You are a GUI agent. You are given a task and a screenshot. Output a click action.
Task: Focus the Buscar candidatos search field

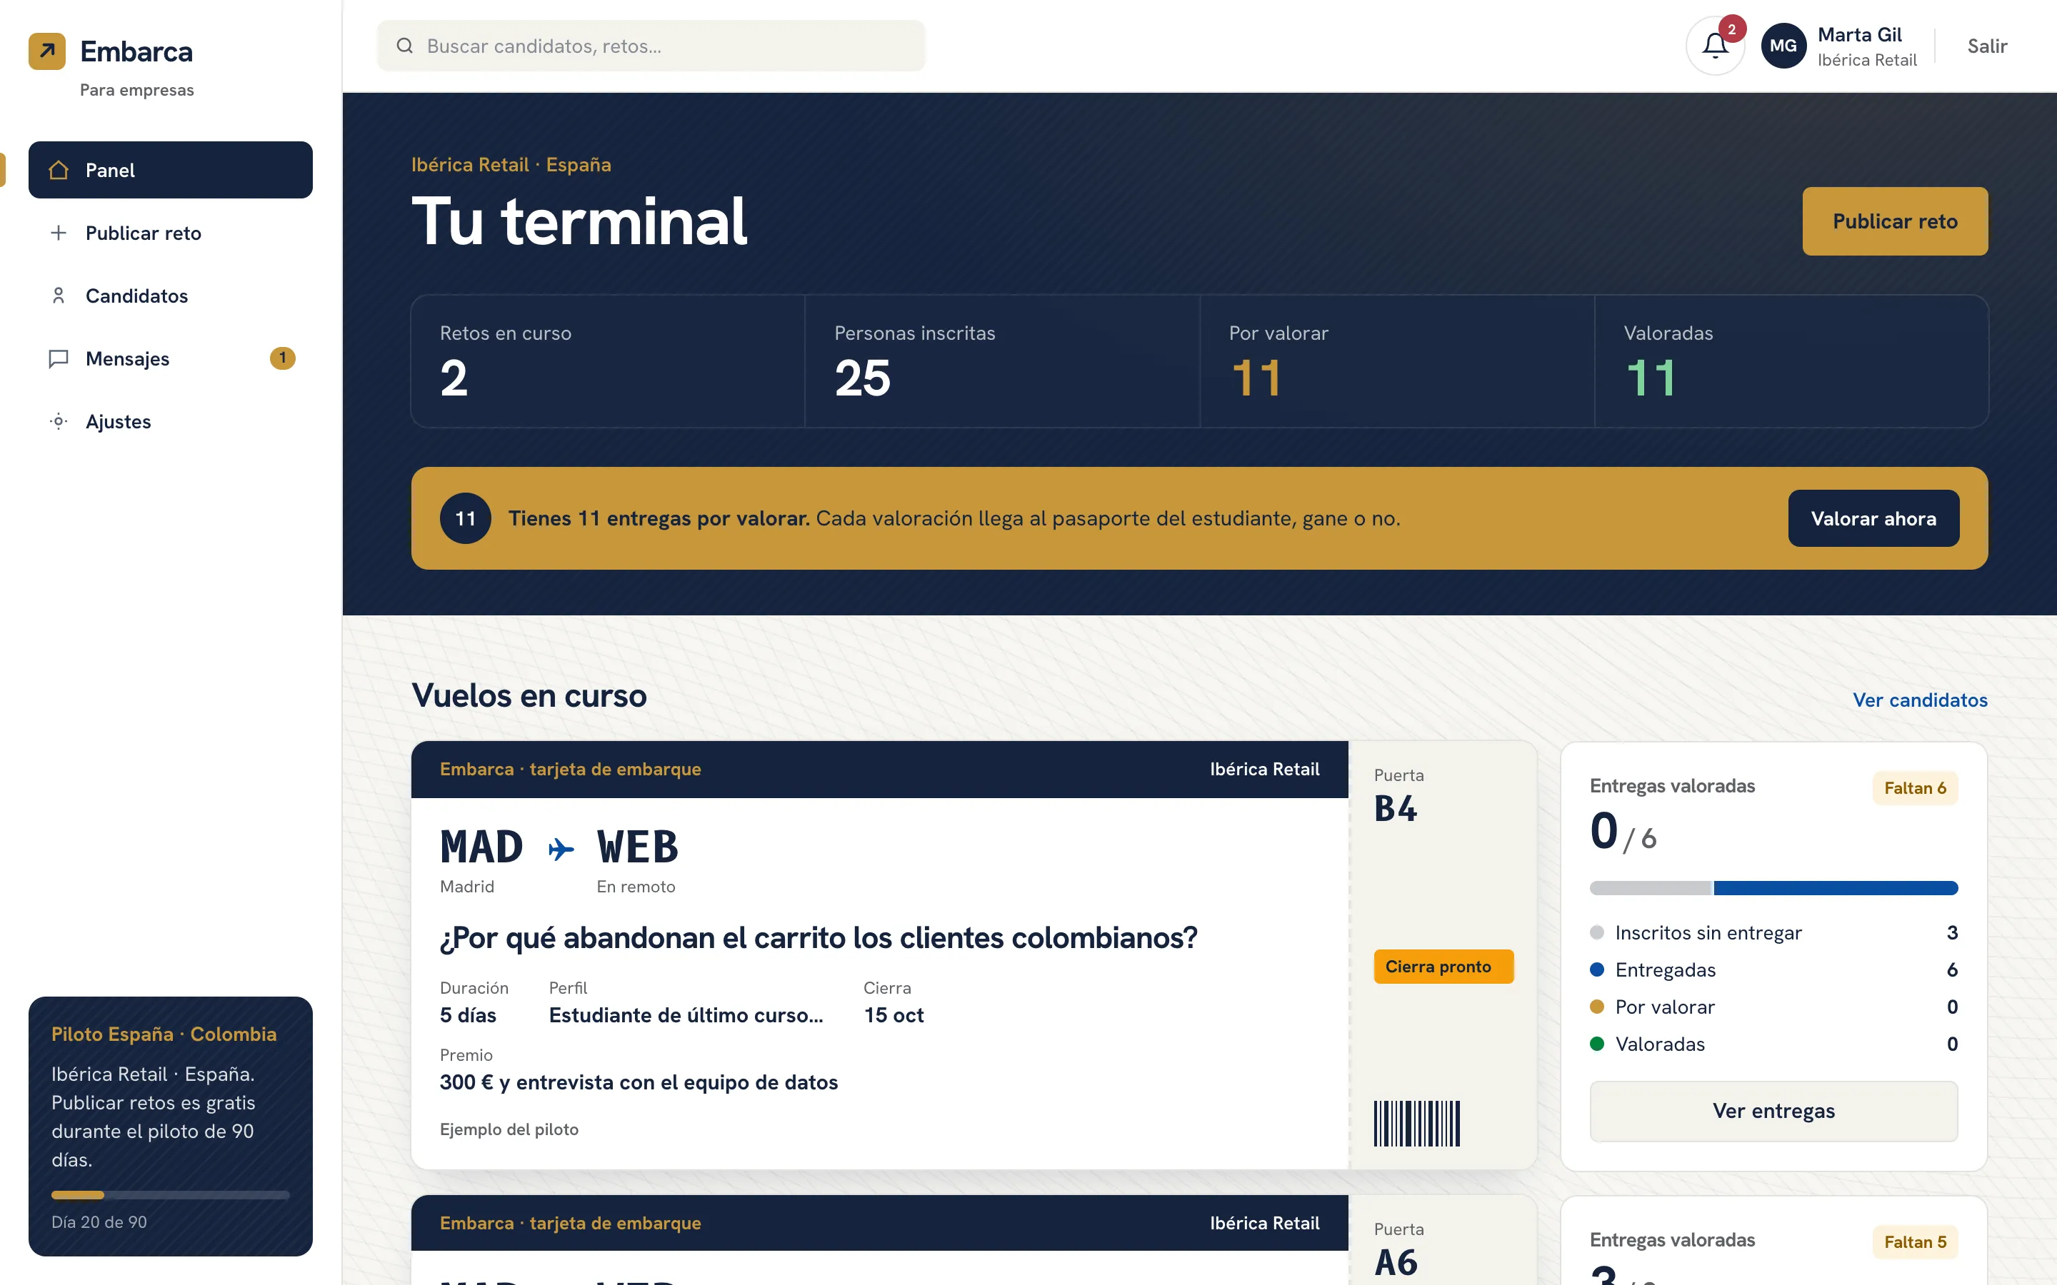[651, 46]
